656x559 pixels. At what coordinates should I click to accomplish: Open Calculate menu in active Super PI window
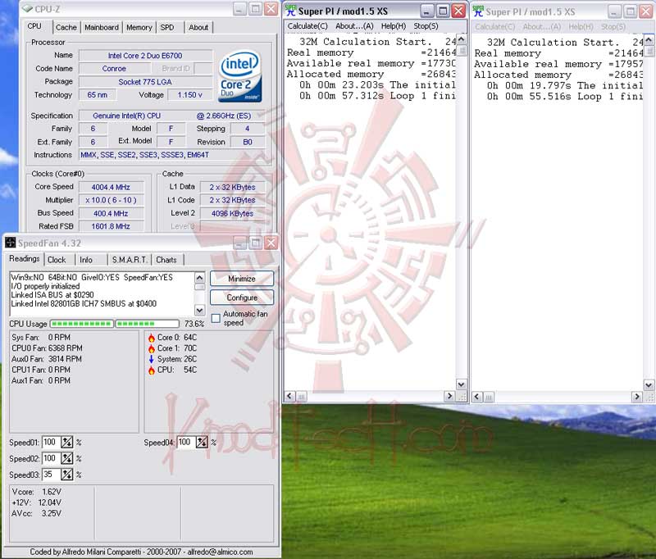pos(307,26)
